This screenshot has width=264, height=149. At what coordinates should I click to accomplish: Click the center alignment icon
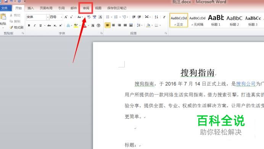pyautogui.click(x=114, y=25)
